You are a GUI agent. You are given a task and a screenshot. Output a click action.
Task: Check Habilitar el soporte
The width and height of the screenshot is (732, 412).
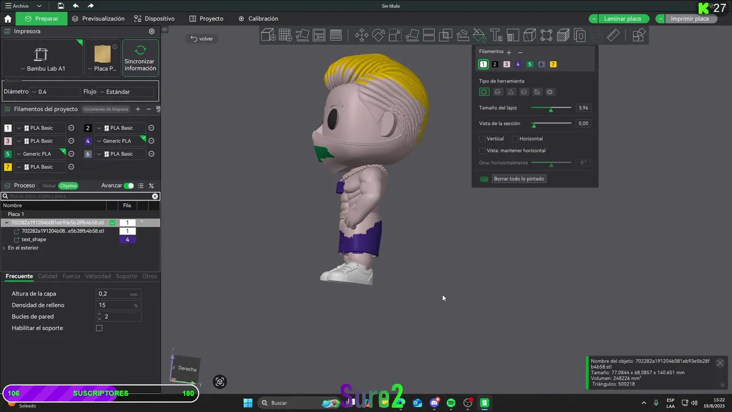(x=99, y=328)
